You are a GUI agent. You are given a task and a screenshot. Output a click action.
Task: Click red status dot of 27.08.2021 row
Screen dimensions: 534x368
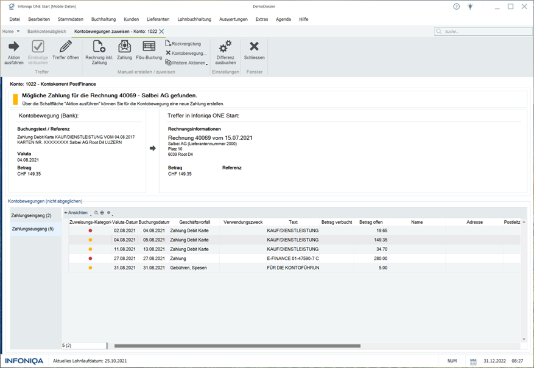[x=90, y=259]
